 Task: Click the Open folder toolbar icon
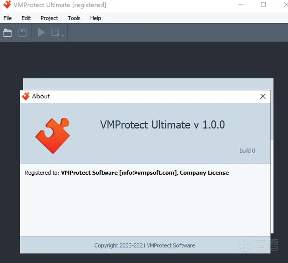pyautogui.click(x=8, y=33)
